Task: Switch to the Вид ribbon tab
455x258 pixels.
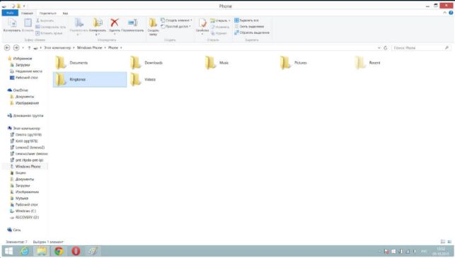Action: [x=65, y=13]
